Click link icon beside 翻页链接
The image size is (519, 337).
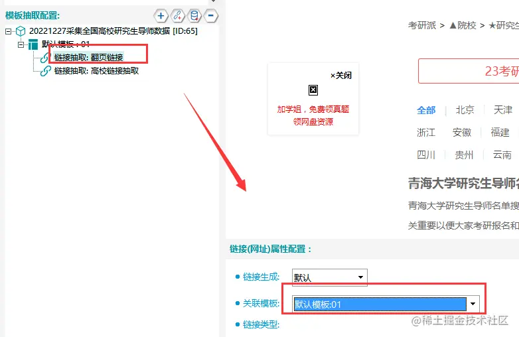click(45, 58)
